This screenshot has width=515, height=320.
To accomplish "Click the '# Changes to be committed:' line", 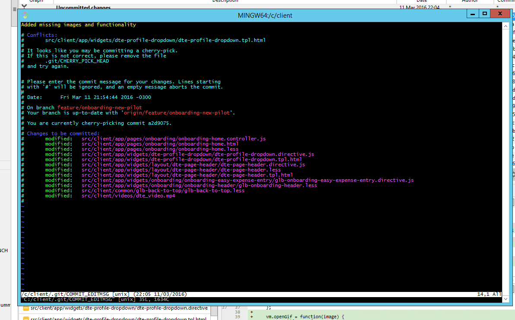I will pyautogui.click(x=60, y=133).
